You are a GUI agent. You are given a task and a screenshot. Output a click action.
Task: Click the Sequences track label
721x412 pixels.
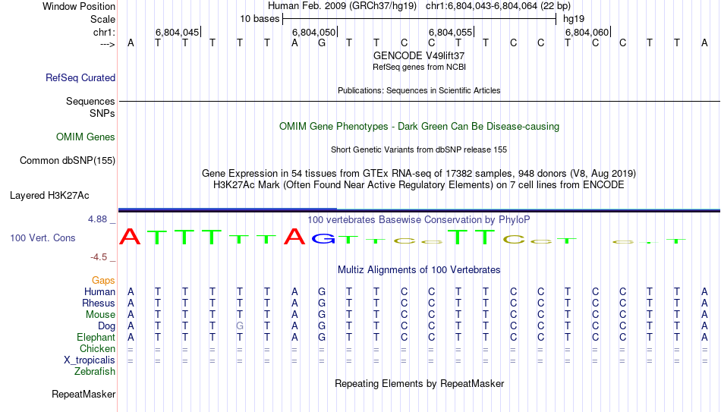pos(90,101)
